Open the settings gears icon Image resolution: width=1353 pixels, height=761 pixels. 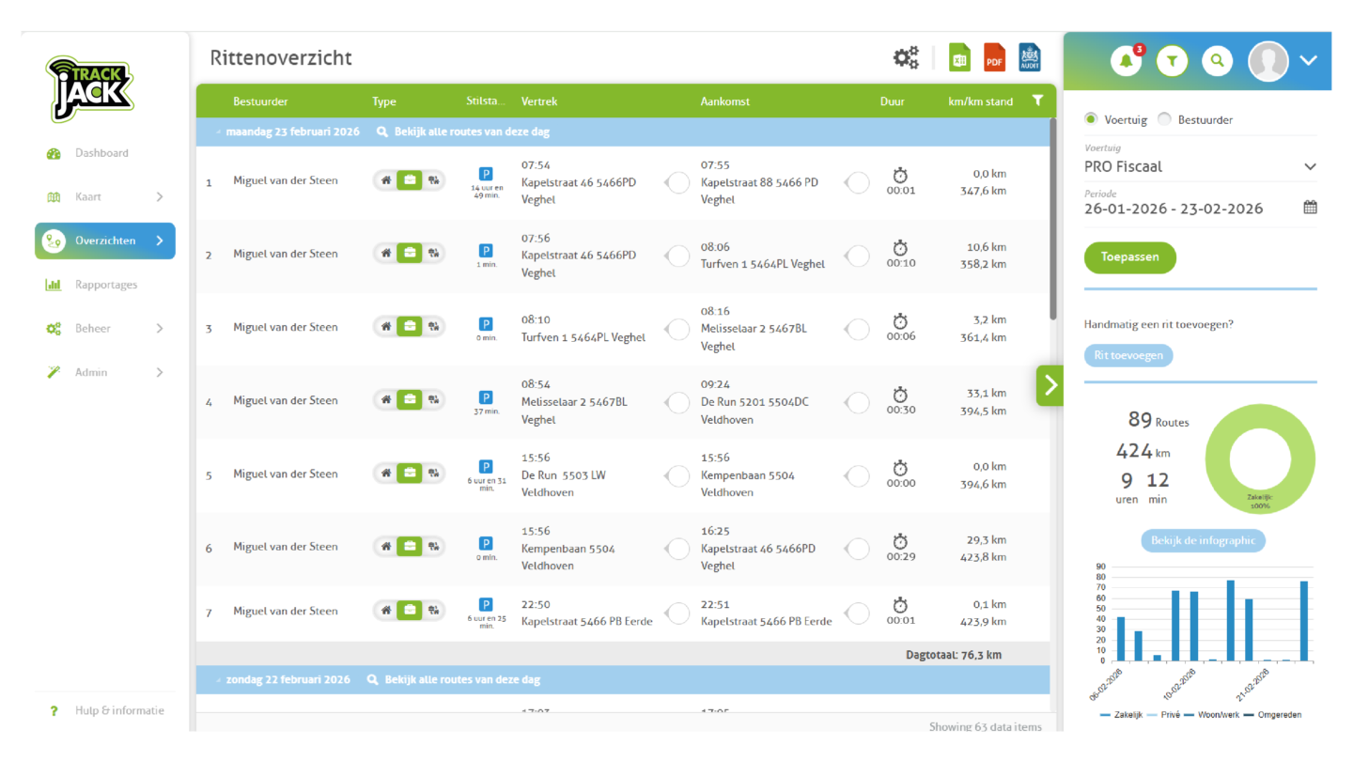click(906, 58)
